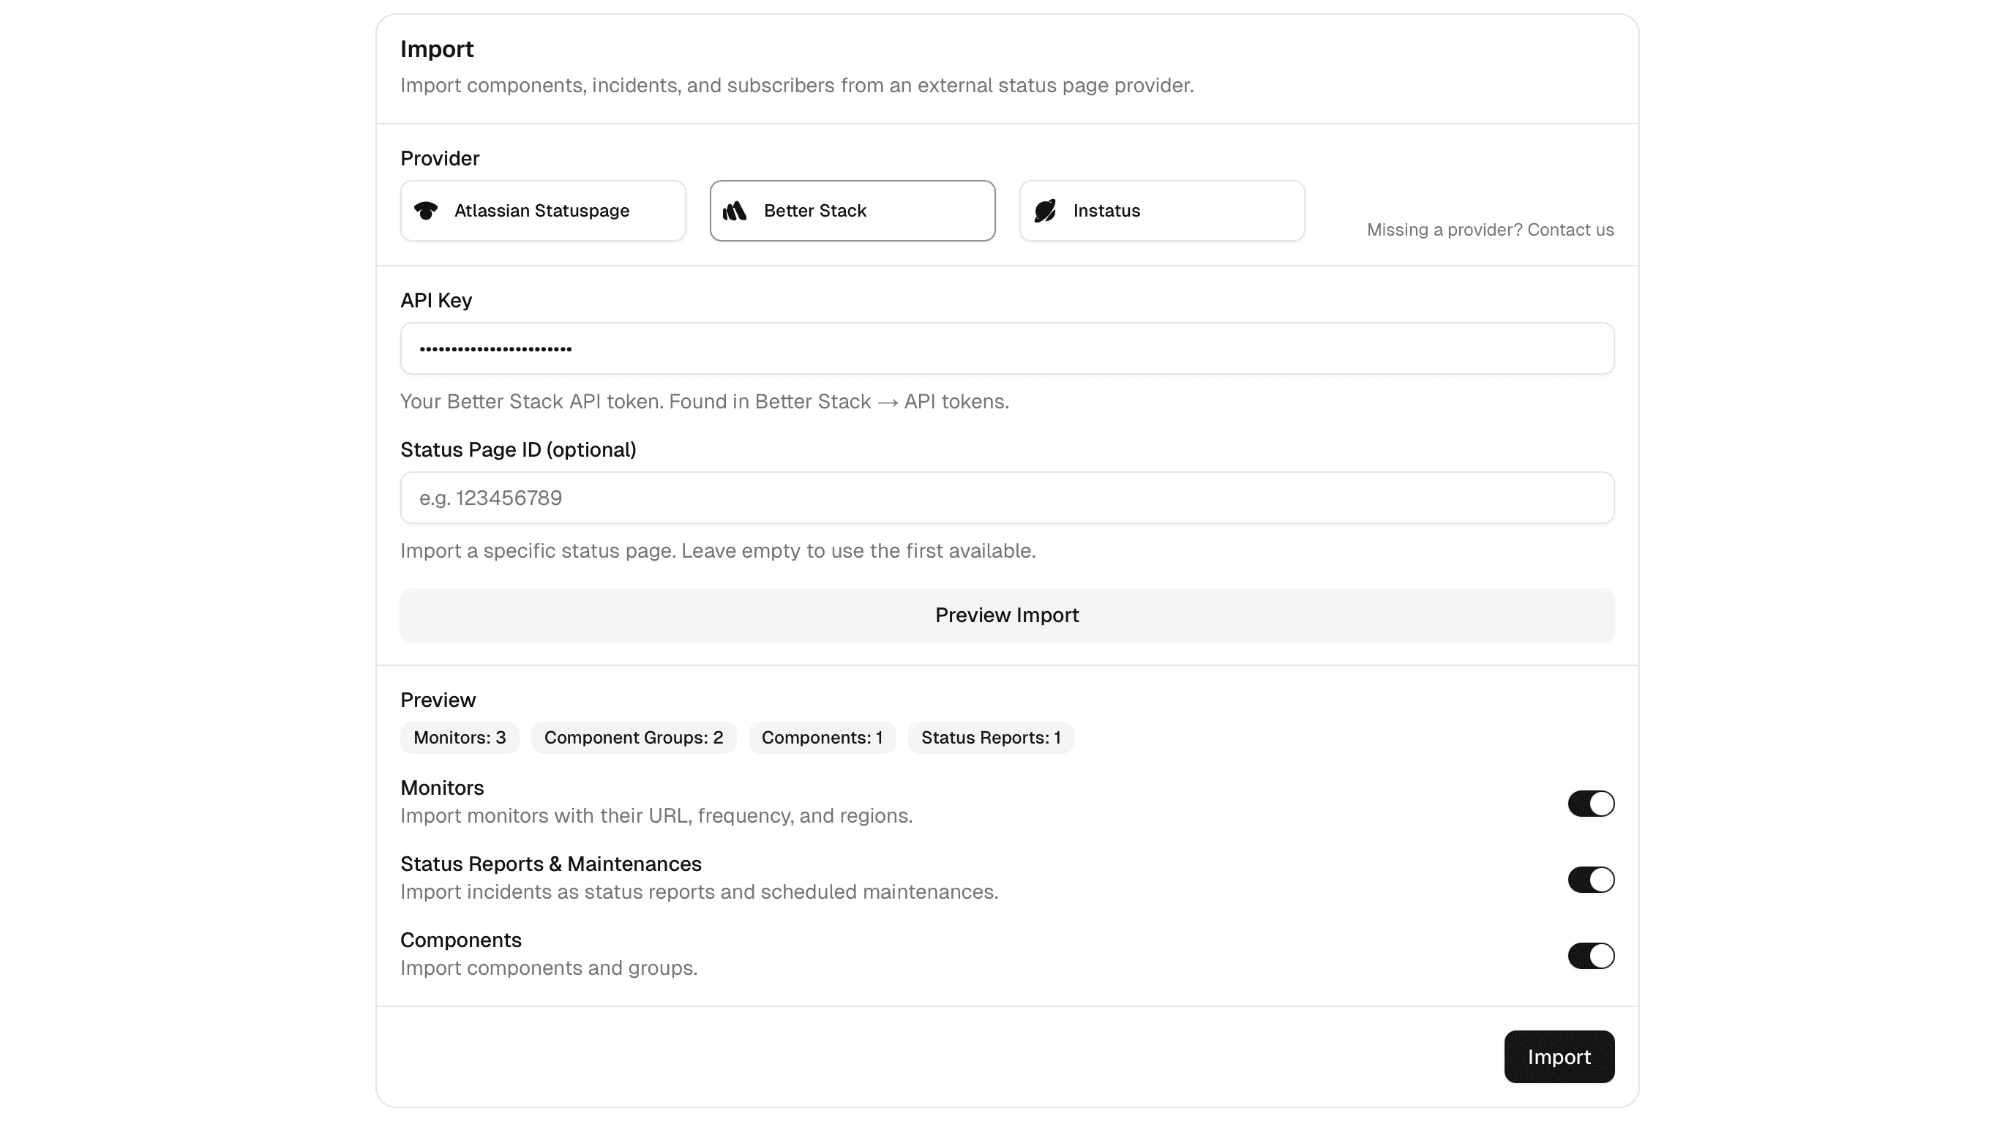2008x1130 pixels.
Task: Open the Status Reports: 1 preview chip
Action: (991, 737)
